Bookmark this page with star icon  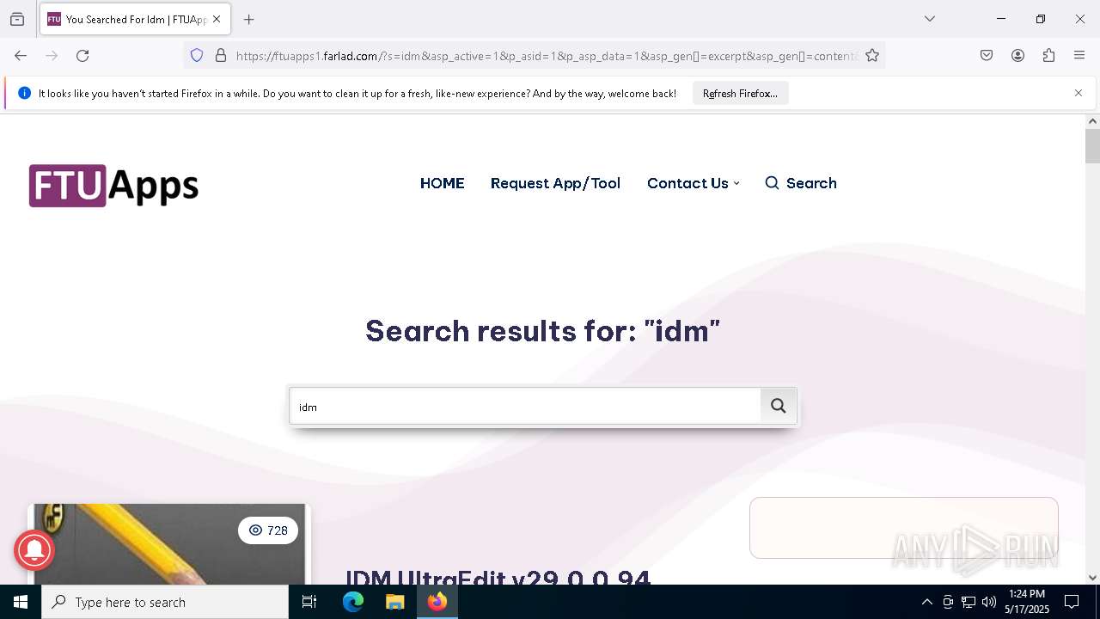point(872,56)
